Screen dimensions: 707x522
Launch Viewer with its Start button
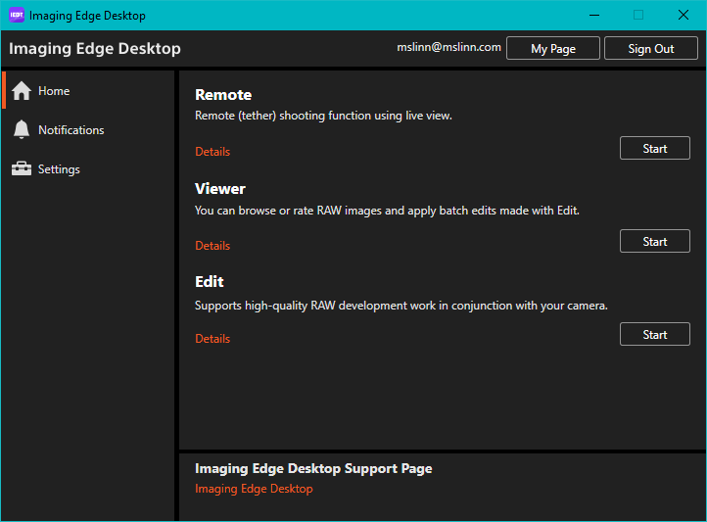click(654, 242)
